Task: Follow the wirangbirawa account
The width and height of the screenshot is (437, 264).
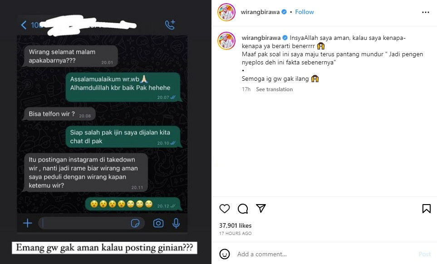Action: pyautogui.click(x=304, y=12)
